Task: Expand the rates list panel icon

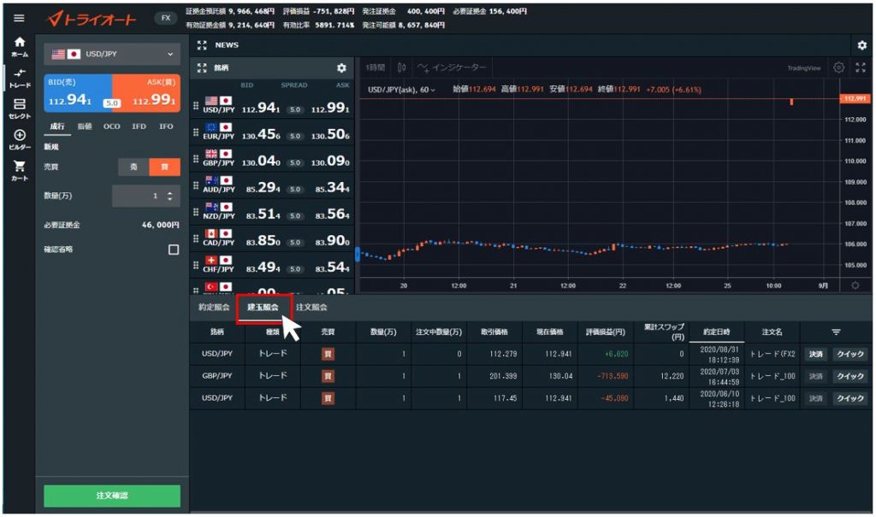Action: point(202,68)
